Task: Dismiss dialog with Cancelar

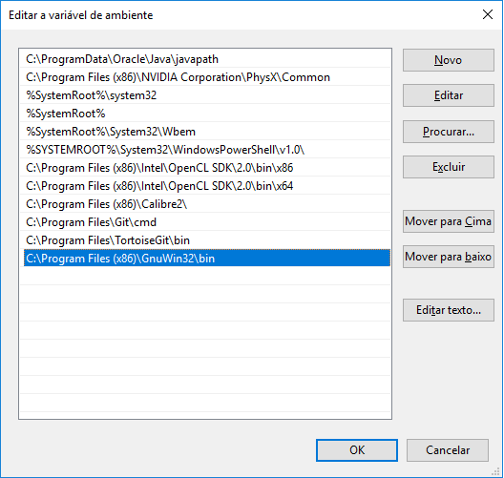Action: coord(448,450)
